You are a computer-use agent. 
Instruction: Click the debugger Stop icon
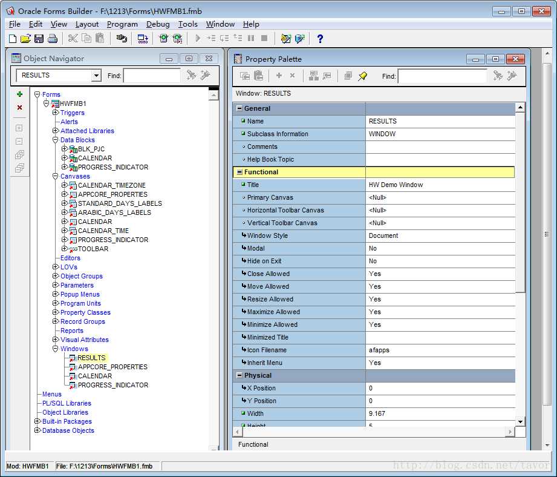[x=264, y=38]
